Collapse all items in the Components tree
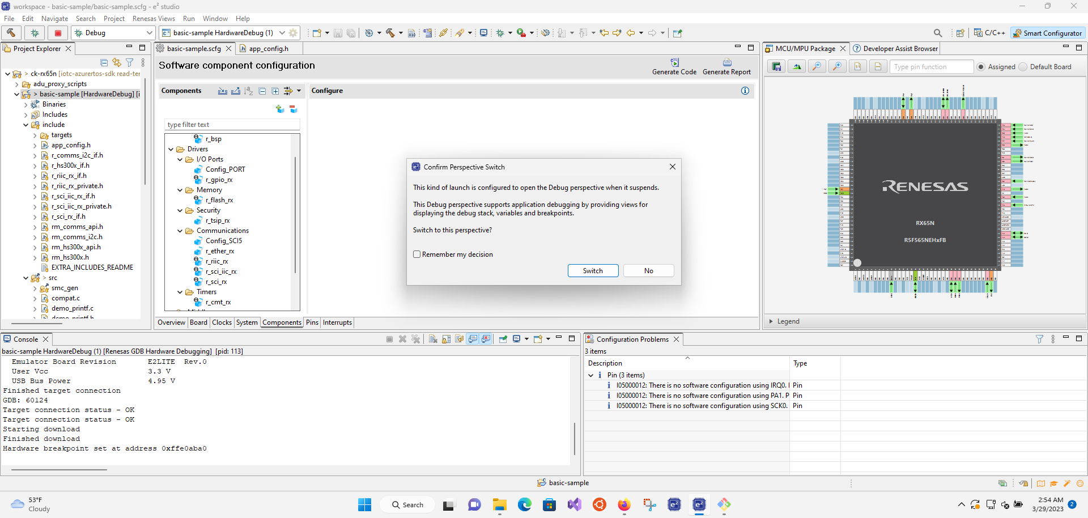 (262, 91)
